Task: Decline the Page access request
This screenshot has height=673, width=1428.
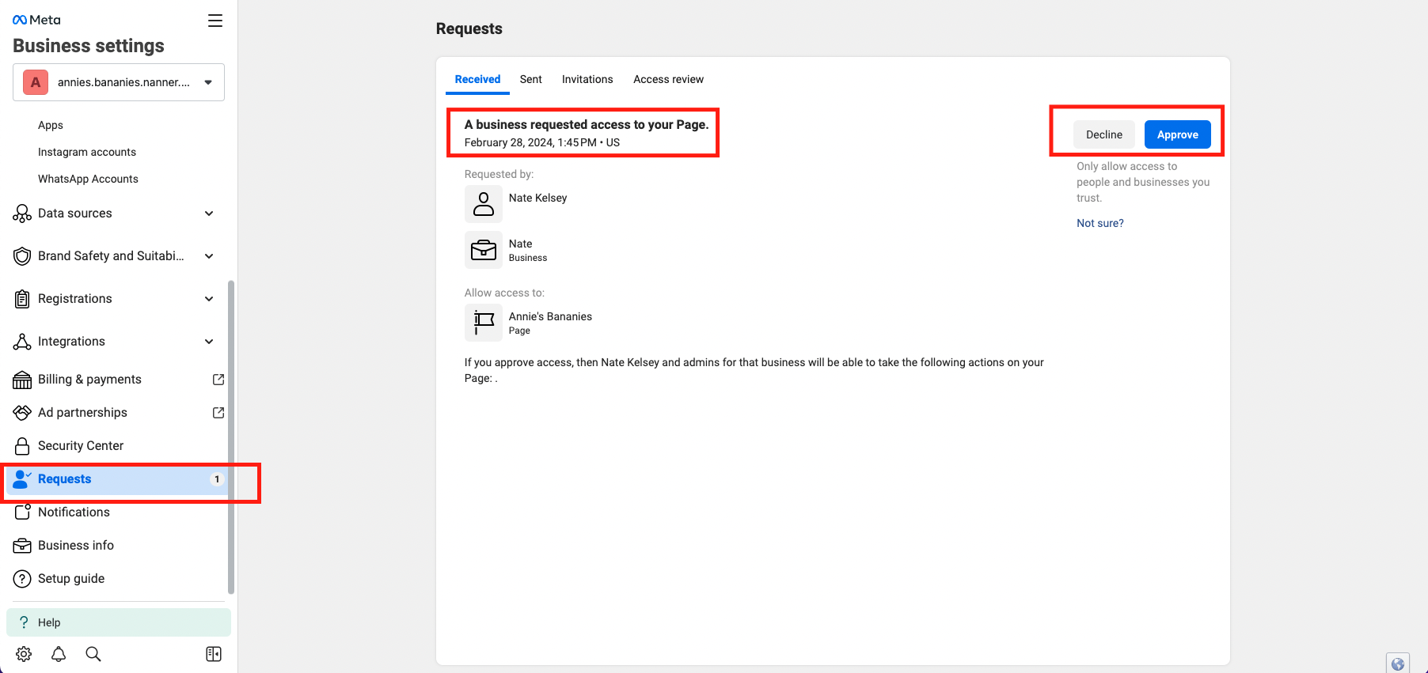Action: tap(1103, 134)
